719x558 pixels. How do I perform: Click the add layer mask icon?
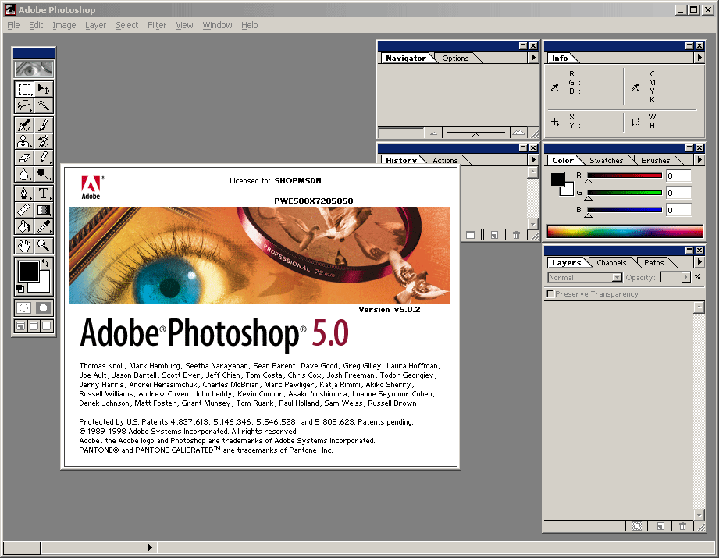[x=637, y=526]
